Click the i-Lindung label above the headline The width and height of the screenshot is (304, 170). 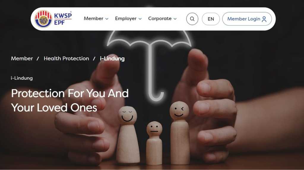tap(22, 78)
